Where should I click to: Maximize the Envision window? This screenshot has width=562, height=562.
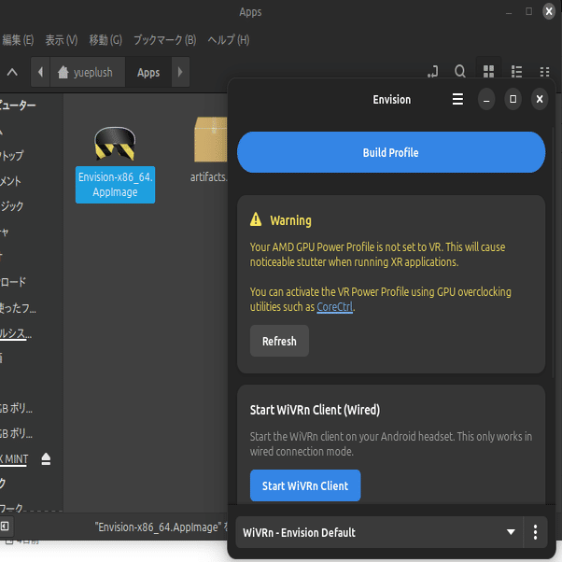click(513, 99)
